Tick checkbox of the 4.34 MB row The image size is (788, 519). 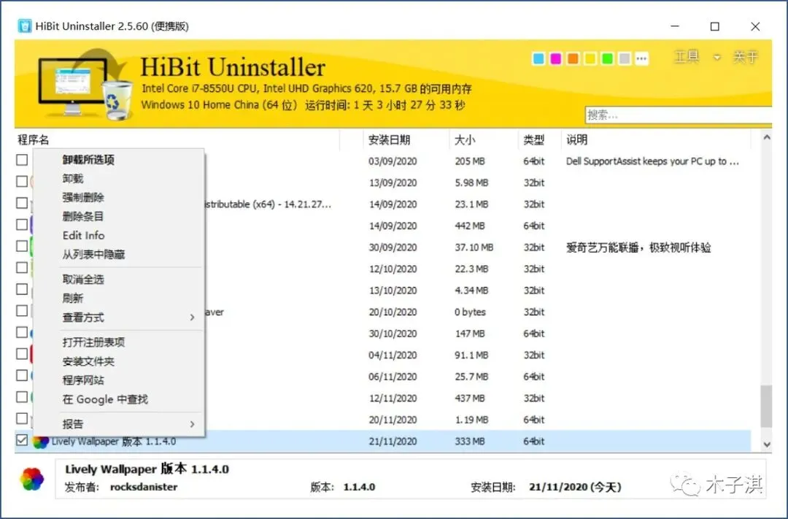click(22, 289)
